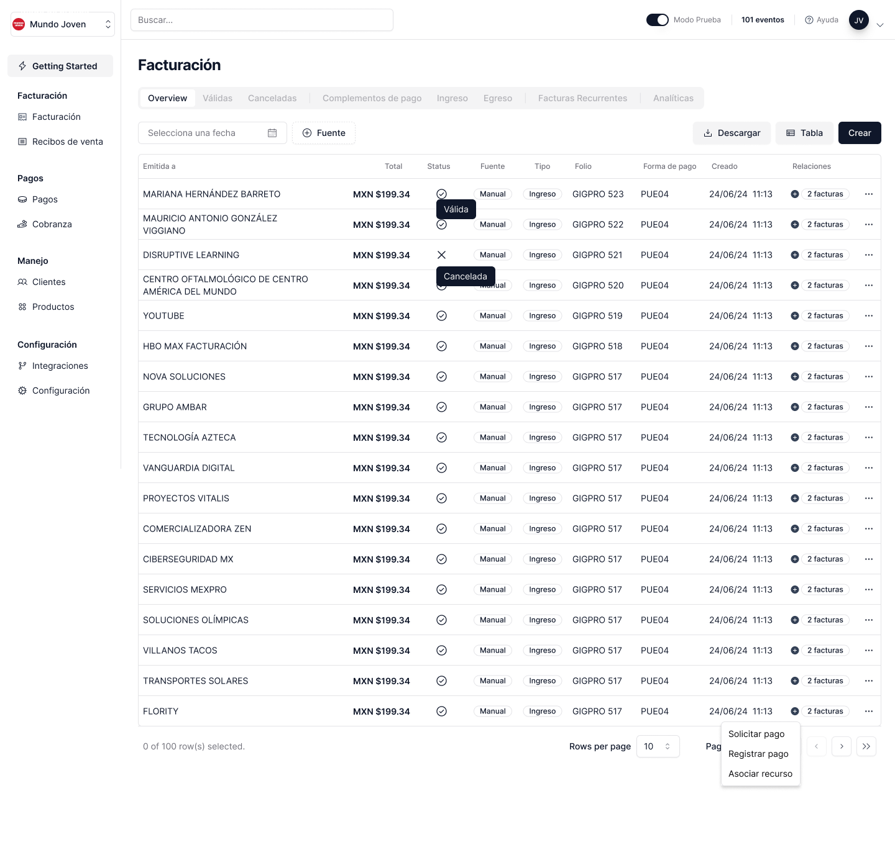Click the Descargar button
This screenshot has width=895, height=850.
732,133
